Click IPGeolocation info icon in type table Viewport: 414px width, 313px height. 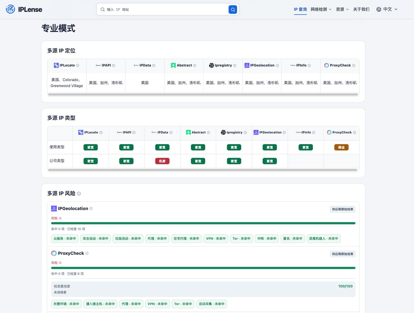coord(284,133)
